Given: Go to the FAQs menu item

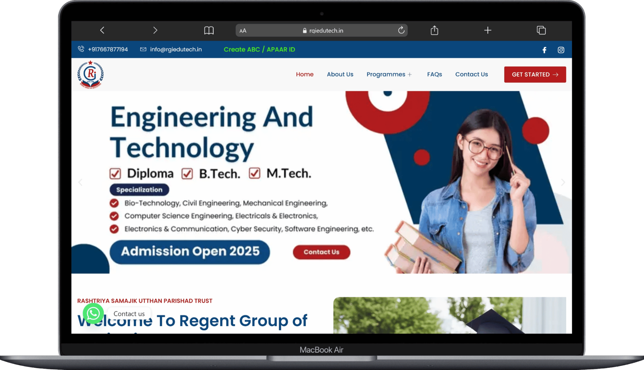Looking at the screenshot, I should (434, 75).
